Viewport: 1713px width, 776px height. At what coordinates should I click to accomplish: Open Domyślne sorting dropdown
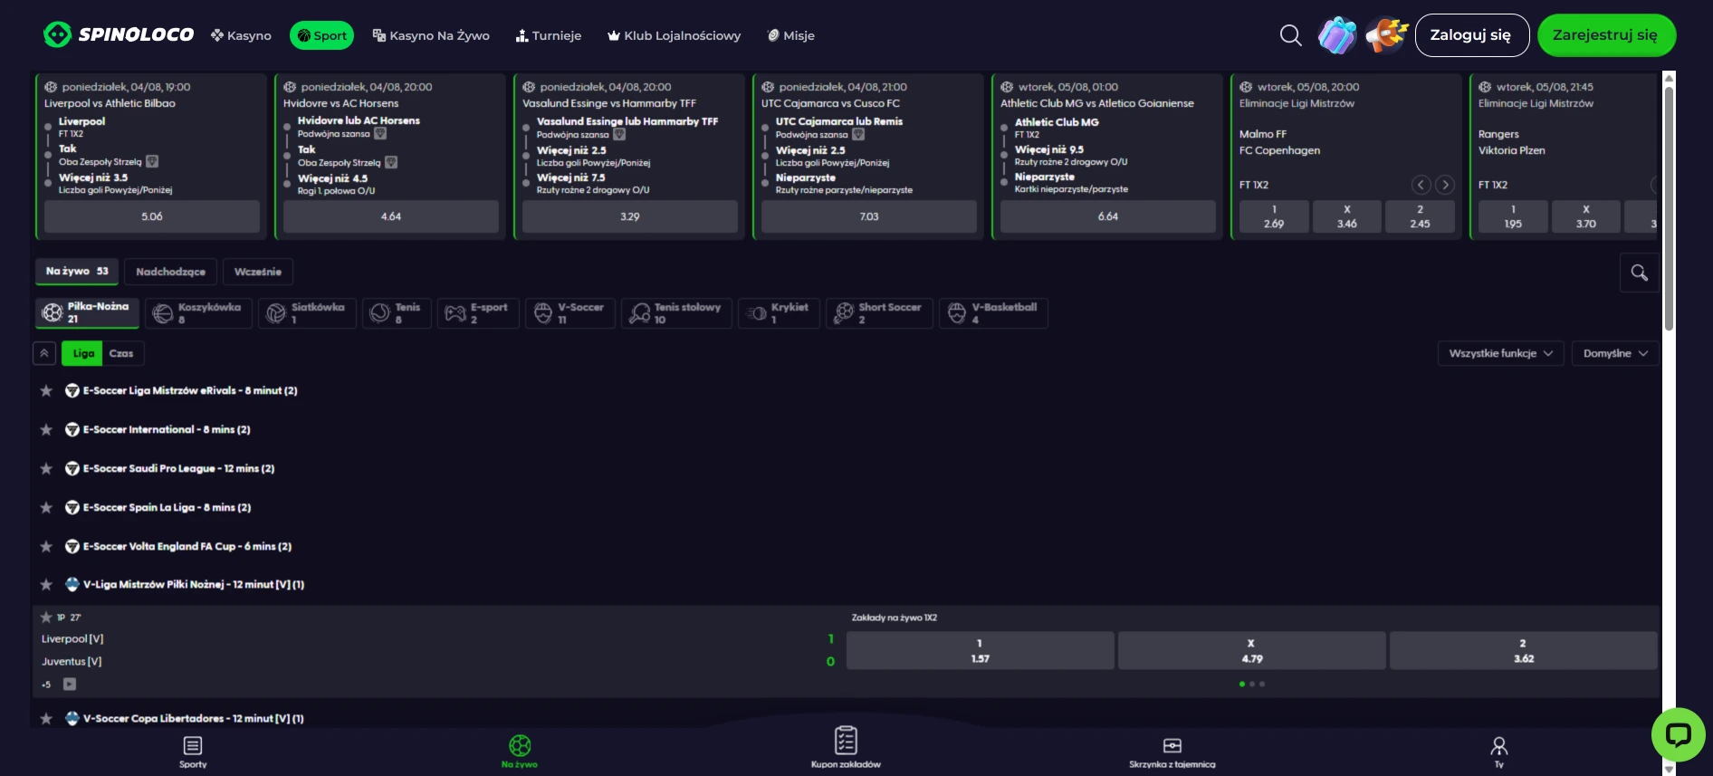tap(1615, 353)
